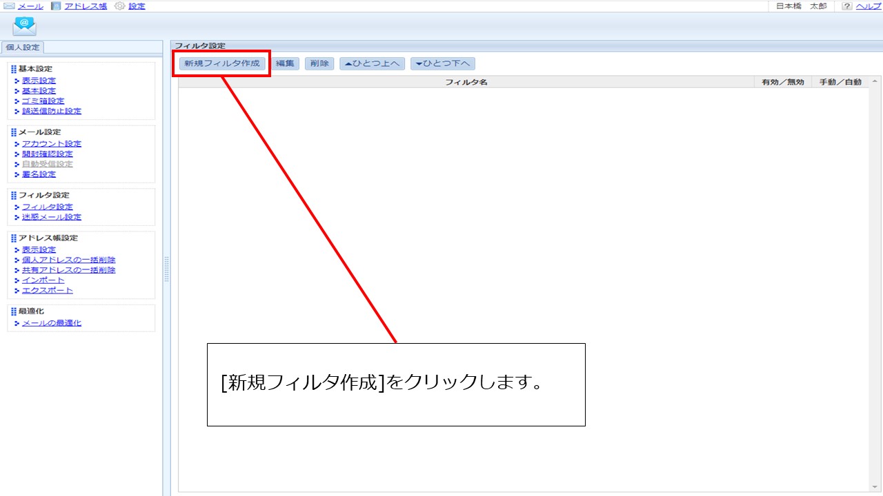Click the envelope icon beside メール
The width and height of the screenshot is (883, 496).
[x=10, y=6]
